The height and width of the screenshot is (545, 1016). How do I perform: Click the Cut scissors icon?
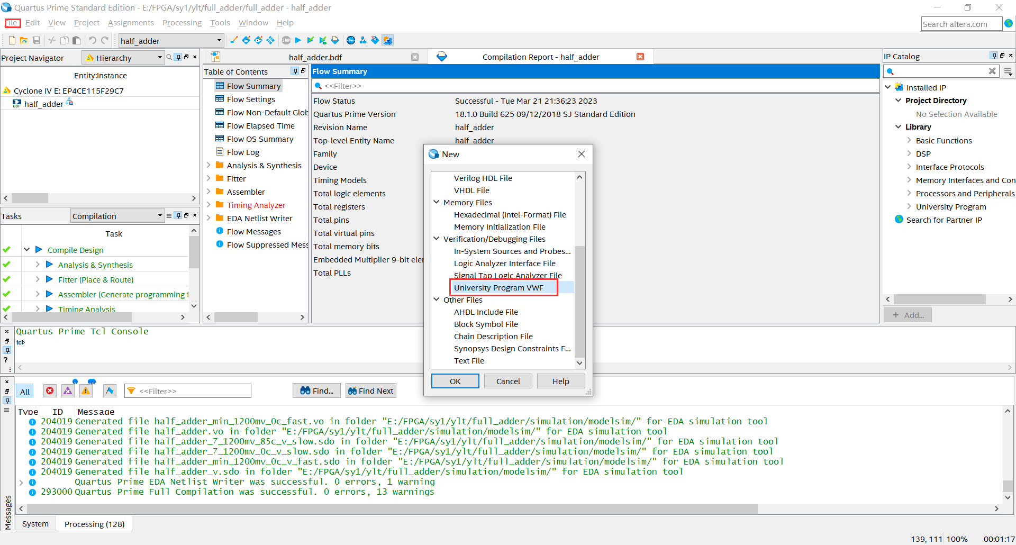(x=52, y=40)
